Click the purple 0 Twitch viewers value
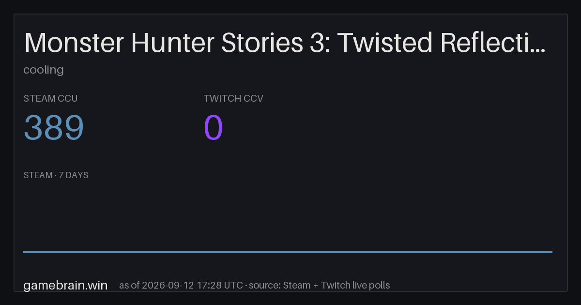The height and width of the screenshot is (305, 581). point(214,128)
